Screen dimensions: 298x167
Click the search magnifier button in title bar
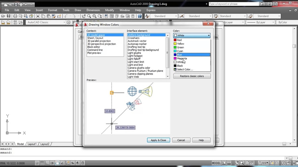(x=262, y=4)
